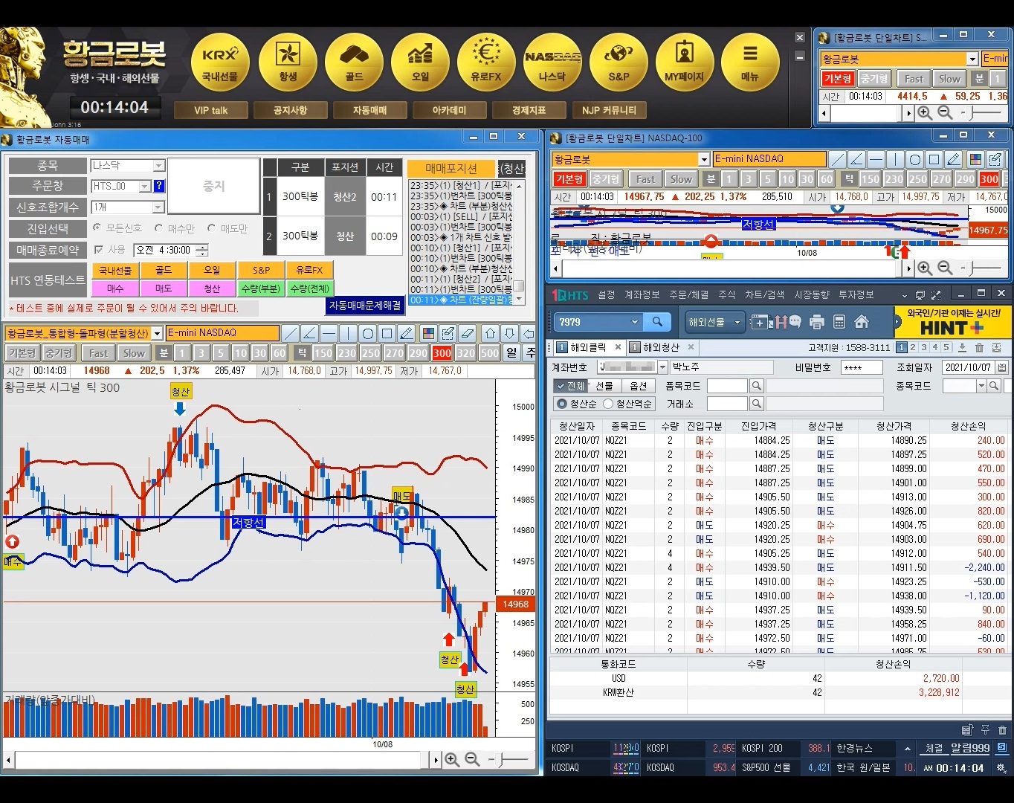Image resolution: width=1014 pixels, height=803 pixels.
Task: Open the 항셍 round button
Action: (287, 62)
